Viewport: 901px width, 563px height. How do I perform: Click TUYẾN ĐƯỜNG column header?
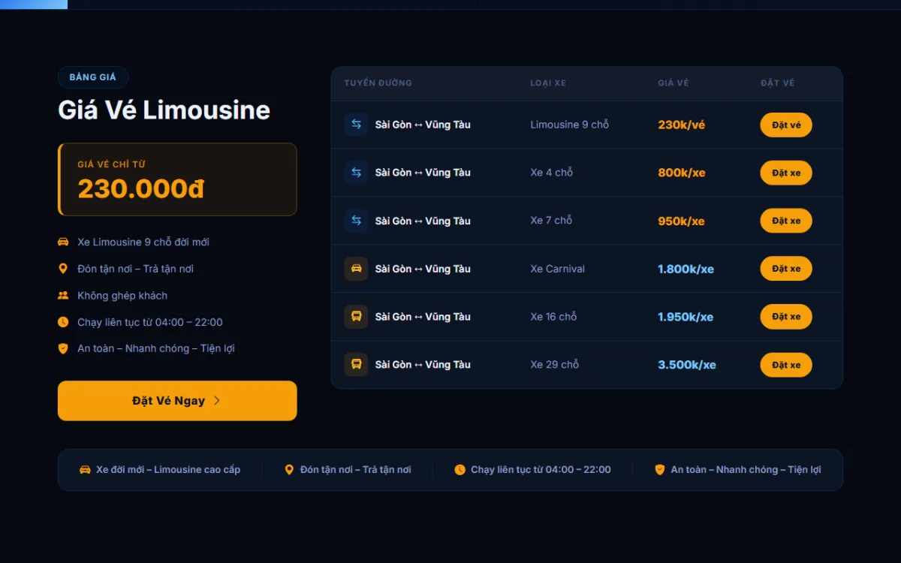coord(378,83)
